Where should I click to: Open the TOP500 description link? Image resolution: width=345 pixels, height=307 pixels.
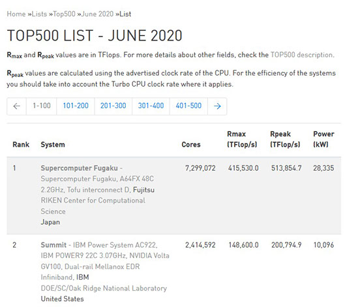tap(302, 55)
